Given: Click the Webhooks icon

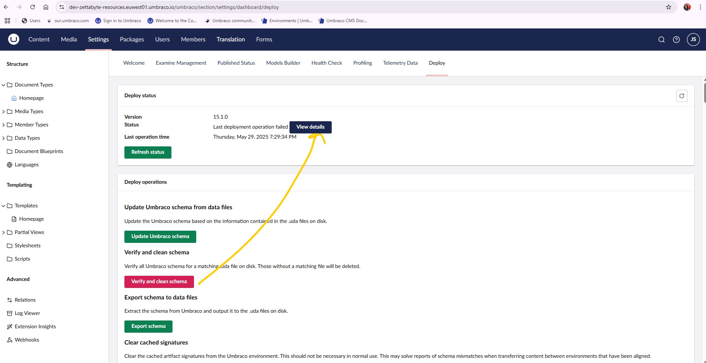Looking at the screenshot, I should (10, 340).
